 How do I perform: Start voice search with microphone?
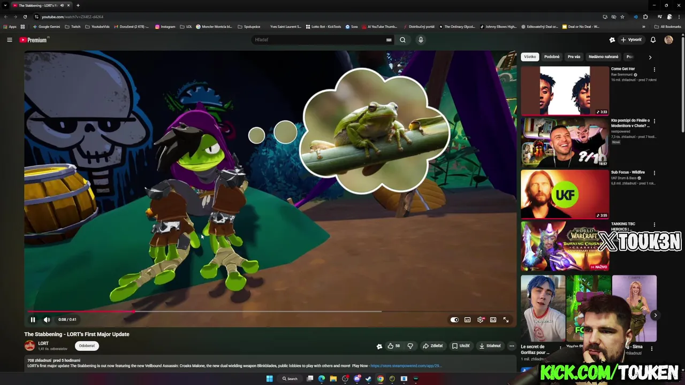[x=421, y=40]
